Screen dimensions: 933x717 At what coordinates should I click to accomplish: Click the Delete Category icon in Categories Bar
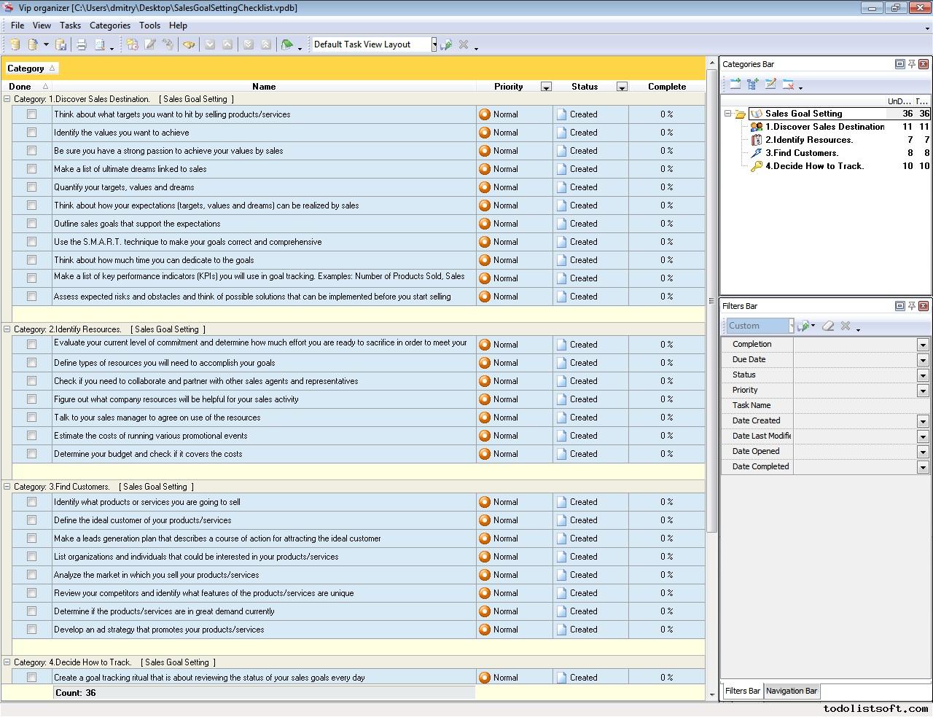[x=788, y=85]
